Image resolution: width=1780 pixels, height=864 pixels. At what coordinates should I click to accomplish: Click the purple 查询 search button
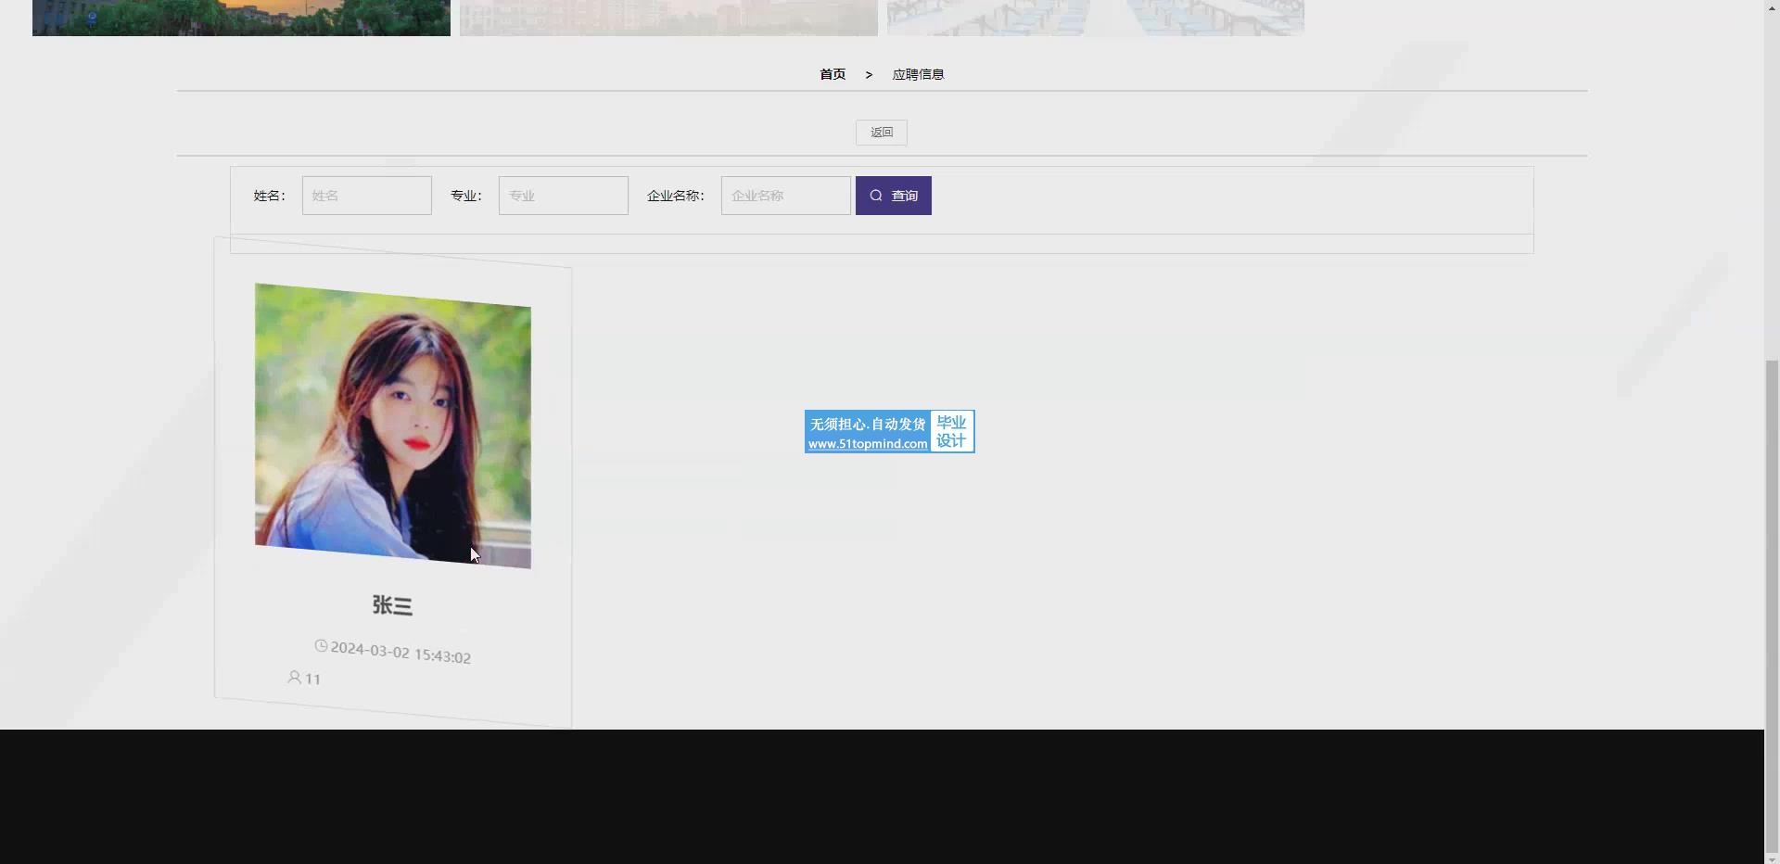click(x=894, y=196)
